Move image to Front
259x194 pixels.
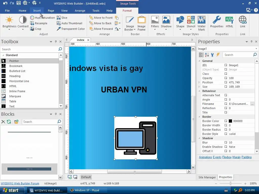tap(101, 18)
